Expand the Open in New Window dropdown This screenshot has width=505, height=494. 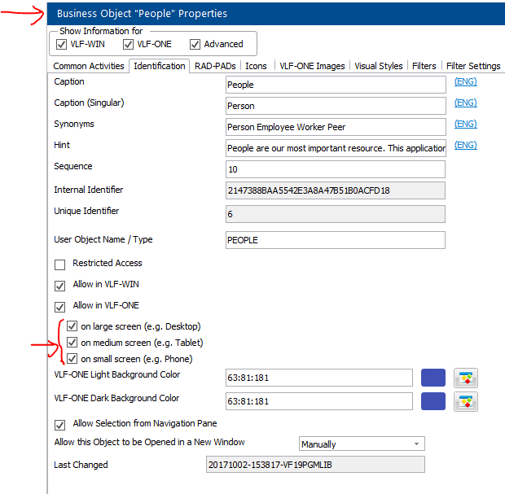coord(417,444)
